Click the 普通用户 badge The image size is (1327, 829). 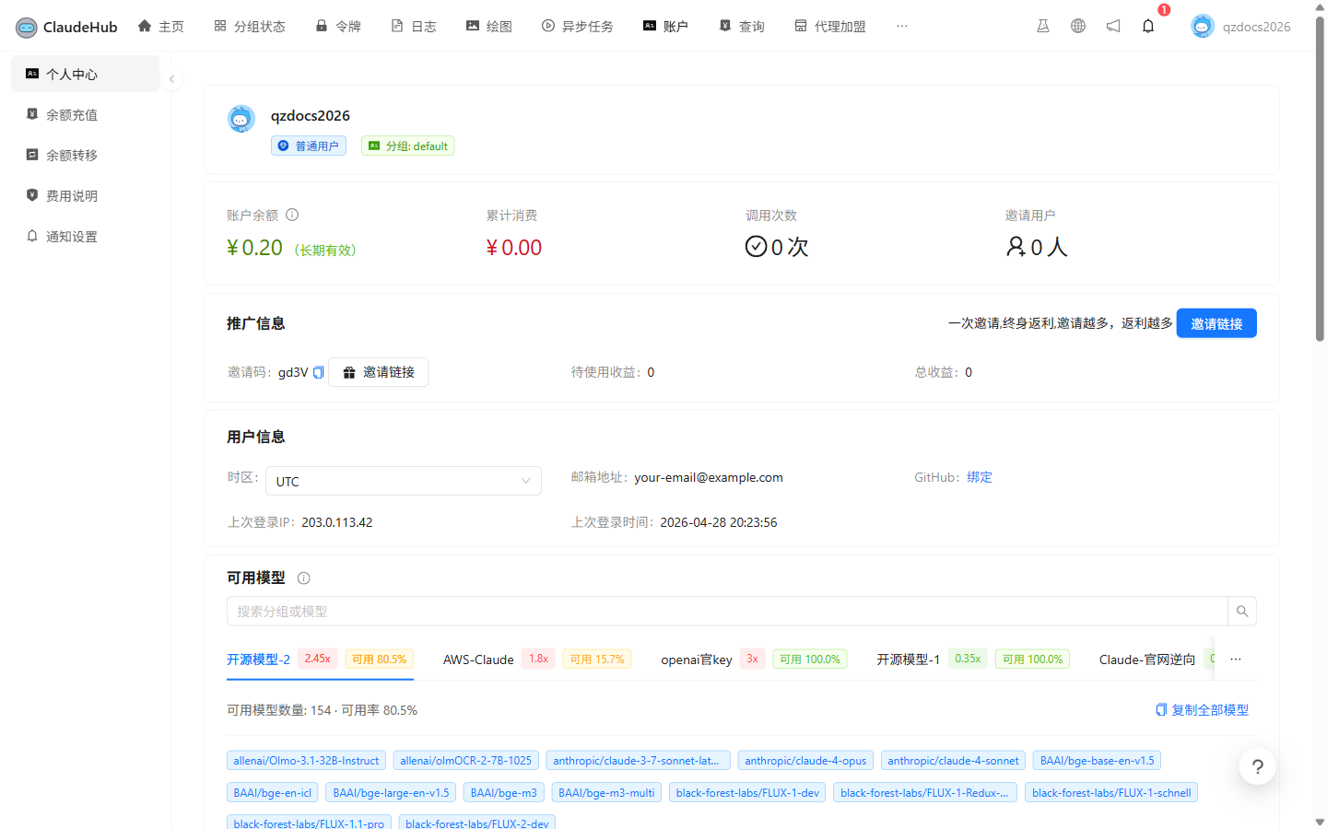click(309, 146)
